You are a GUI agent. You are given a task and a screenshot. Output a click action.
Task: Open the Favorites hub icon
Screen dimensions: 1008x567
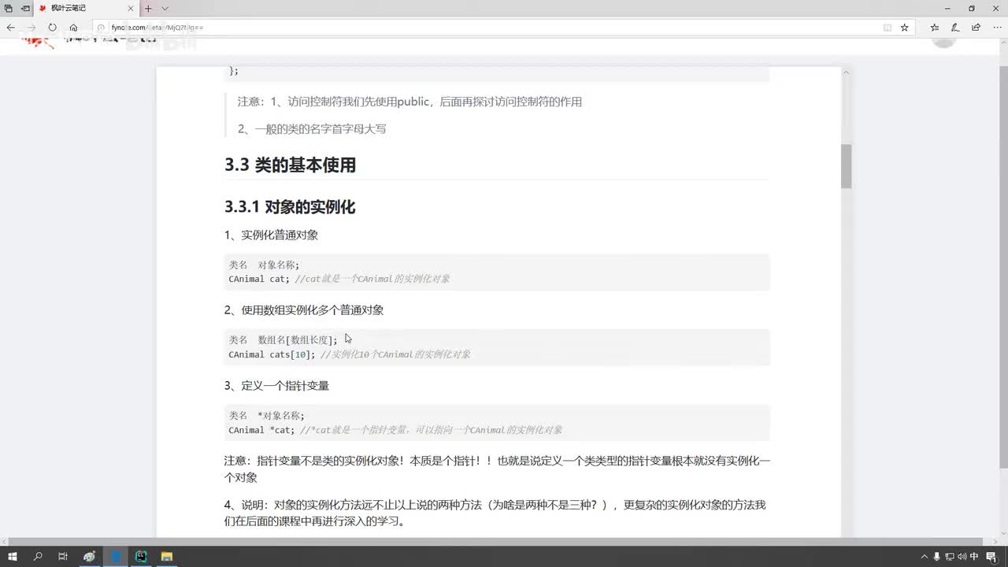[935, 27]
